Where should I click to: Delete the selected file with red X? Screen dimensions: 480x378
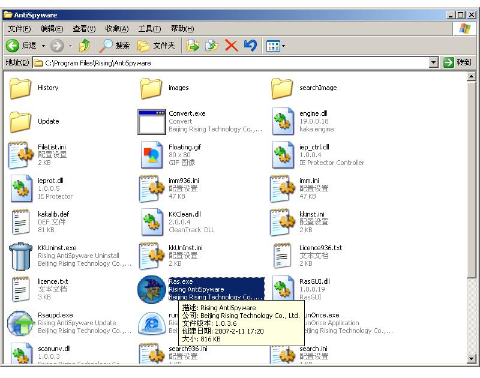232,46
